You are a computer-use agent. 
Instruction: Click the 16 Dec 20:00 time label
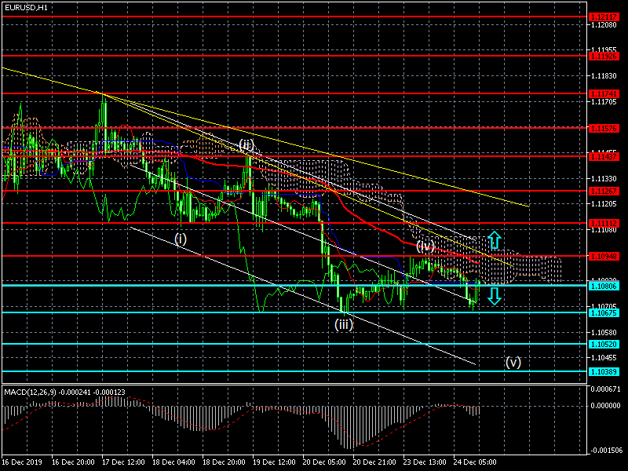click(x=73, y=462)
